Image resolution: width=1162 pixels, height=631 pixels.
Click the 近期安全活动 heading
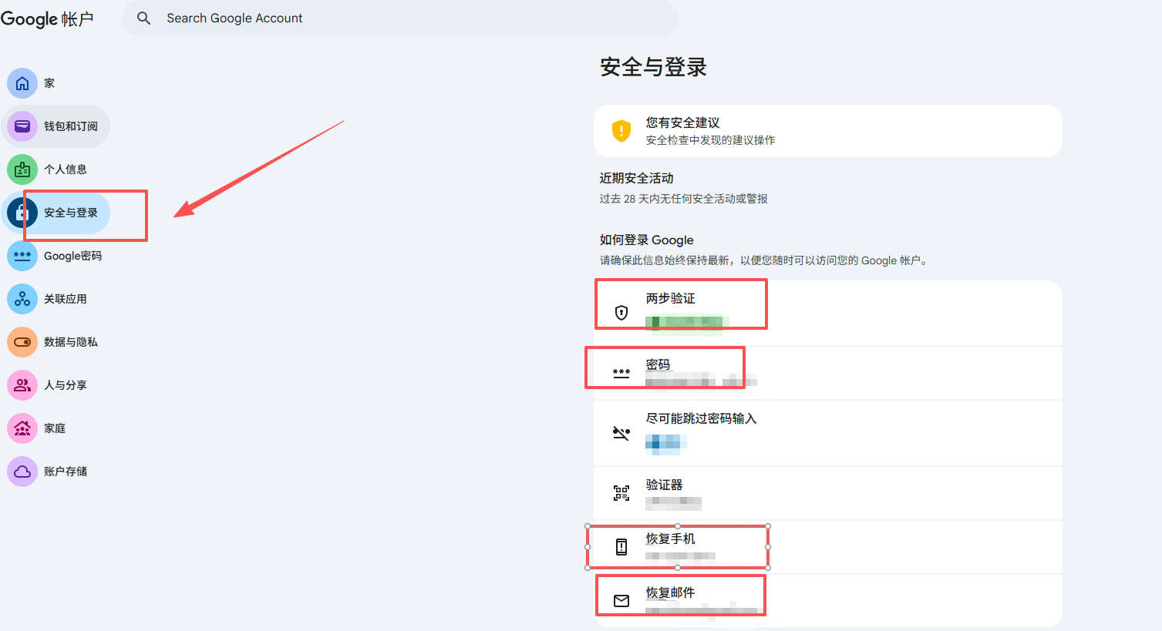[x=636, y=178]
